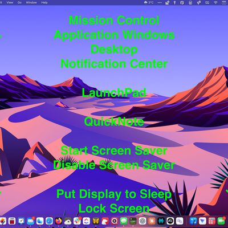Open the teal alien icon in Dock
The height and width of the screenshot is (228, 228).
(x=161, y=221)
